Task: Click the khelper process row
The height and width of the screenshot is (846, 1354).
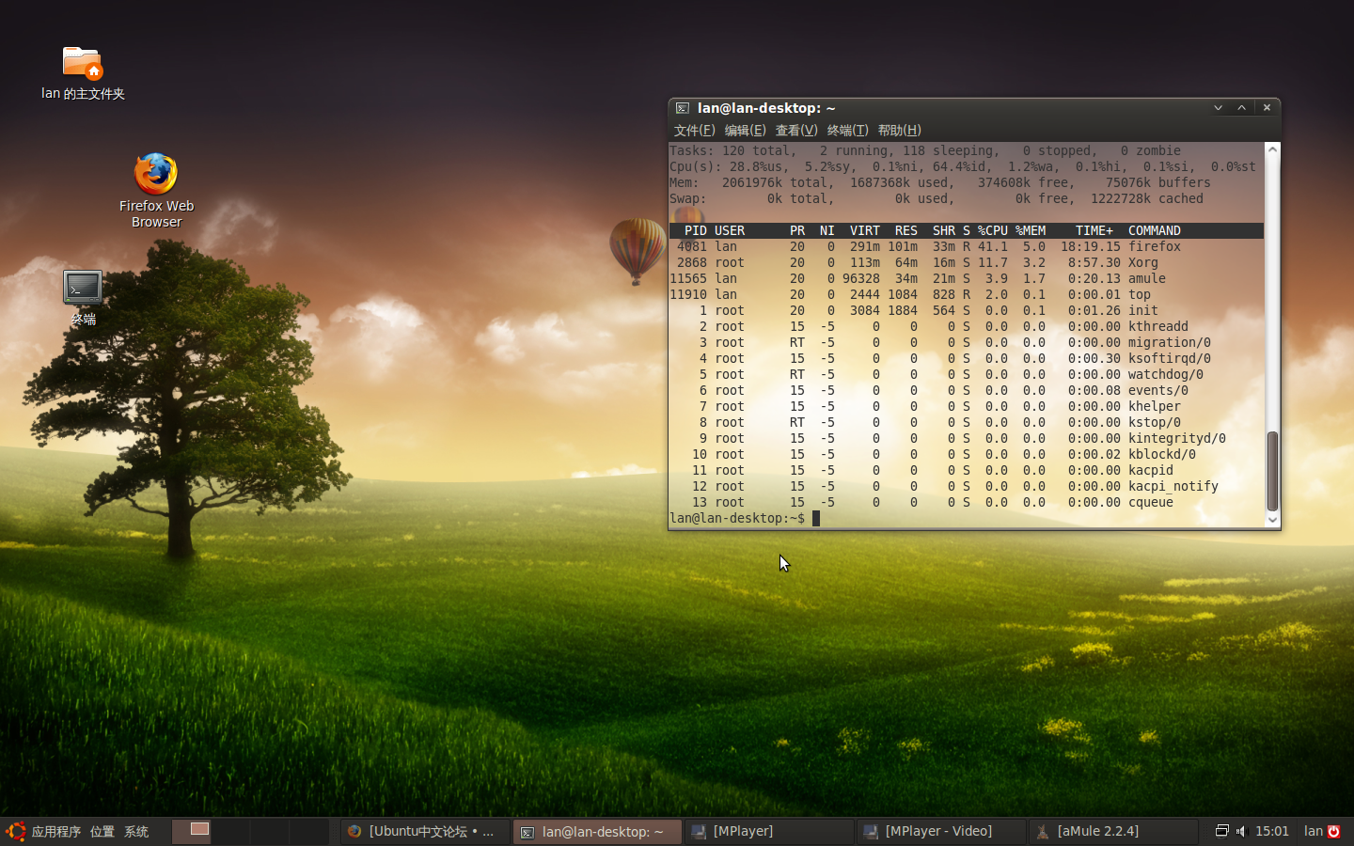Action: click(966, 406)
